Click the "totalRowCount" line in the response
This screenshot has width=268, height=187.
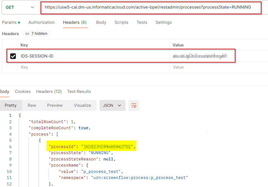52,122
